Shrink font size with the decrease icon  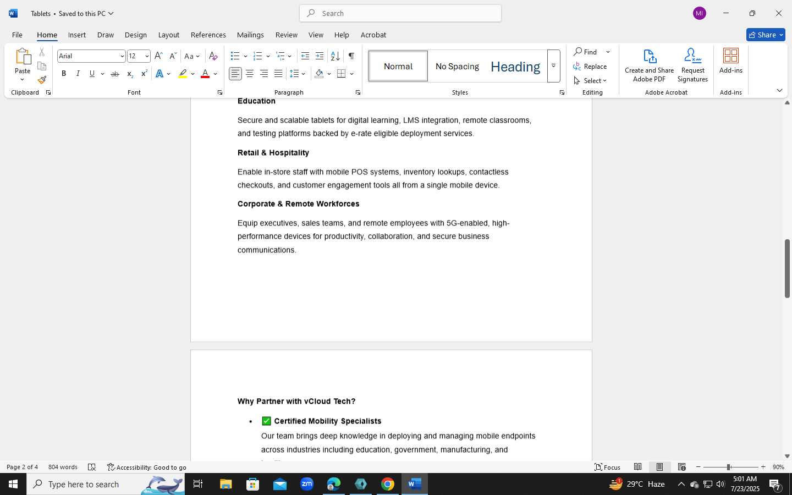[173, 56]
